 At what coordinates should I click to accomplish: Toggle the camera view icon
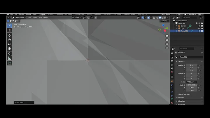[x=167, y=44]
